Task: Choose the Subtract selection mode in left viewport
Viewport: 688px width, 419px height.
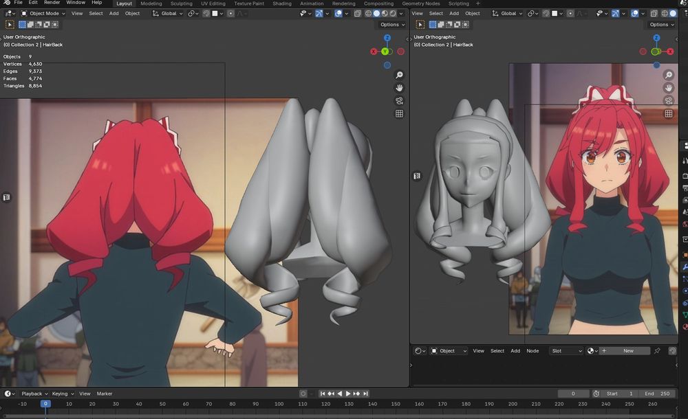Action: (x=39, y=25)
